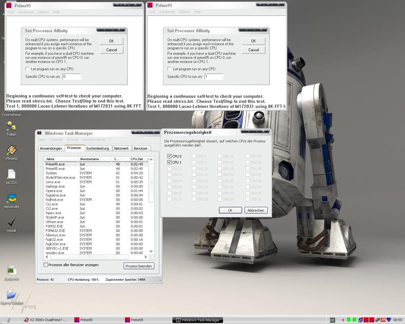Click the disabled CPU 31 checkbox
405x324 pixels.
(247, 199)
